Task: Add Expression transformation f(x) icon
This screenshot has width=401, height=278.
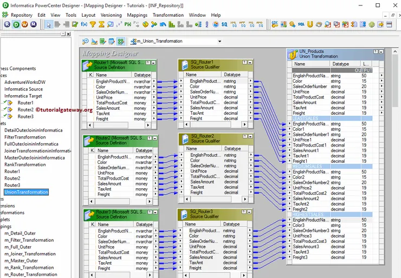Action: point(84,24)
